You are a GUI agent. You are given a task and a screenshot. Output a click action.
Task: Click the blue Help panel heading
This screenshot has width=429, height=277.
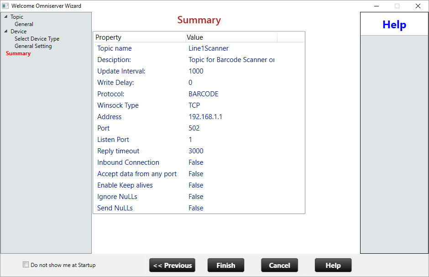[x=394, y=25]
